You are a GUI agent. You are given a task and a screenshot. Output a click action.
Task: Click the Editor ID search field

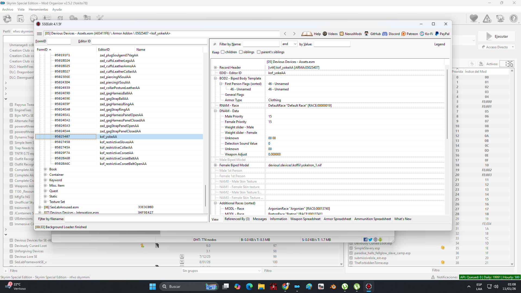click(x=149, y=41)
